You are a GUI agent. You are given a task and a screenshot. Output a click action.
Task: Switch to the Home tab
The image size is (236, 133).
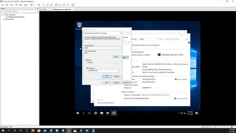point(45,9)
